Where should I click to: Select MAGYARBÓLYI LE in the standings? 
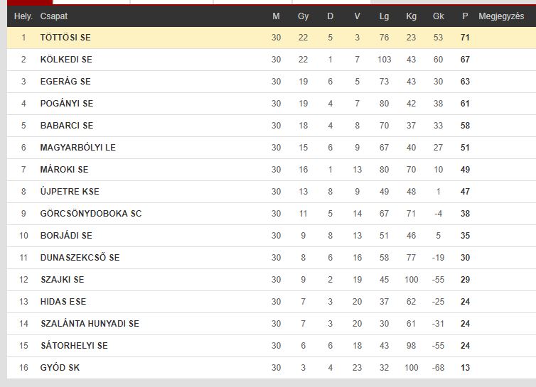(x=78, y=148)
